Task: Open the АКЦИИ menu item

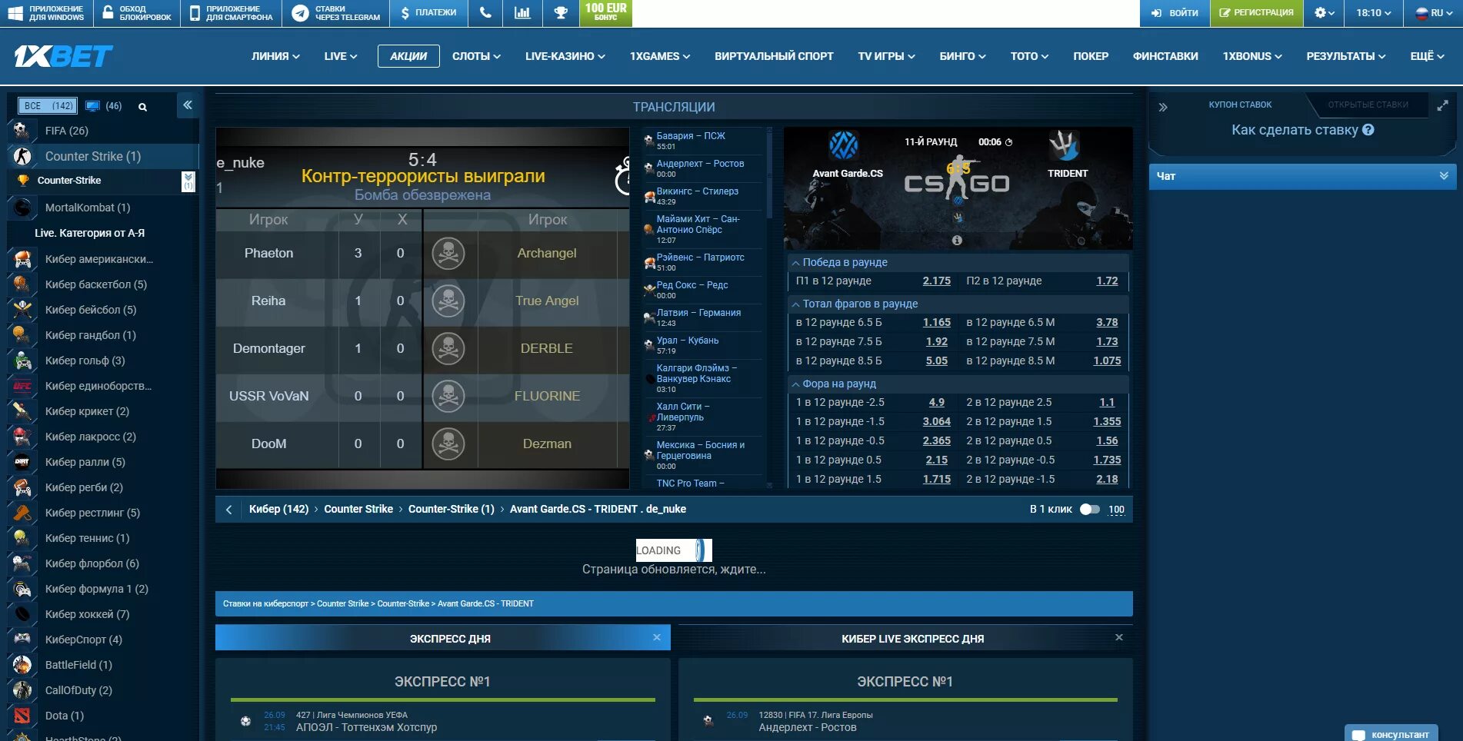Action: (408, 56)
